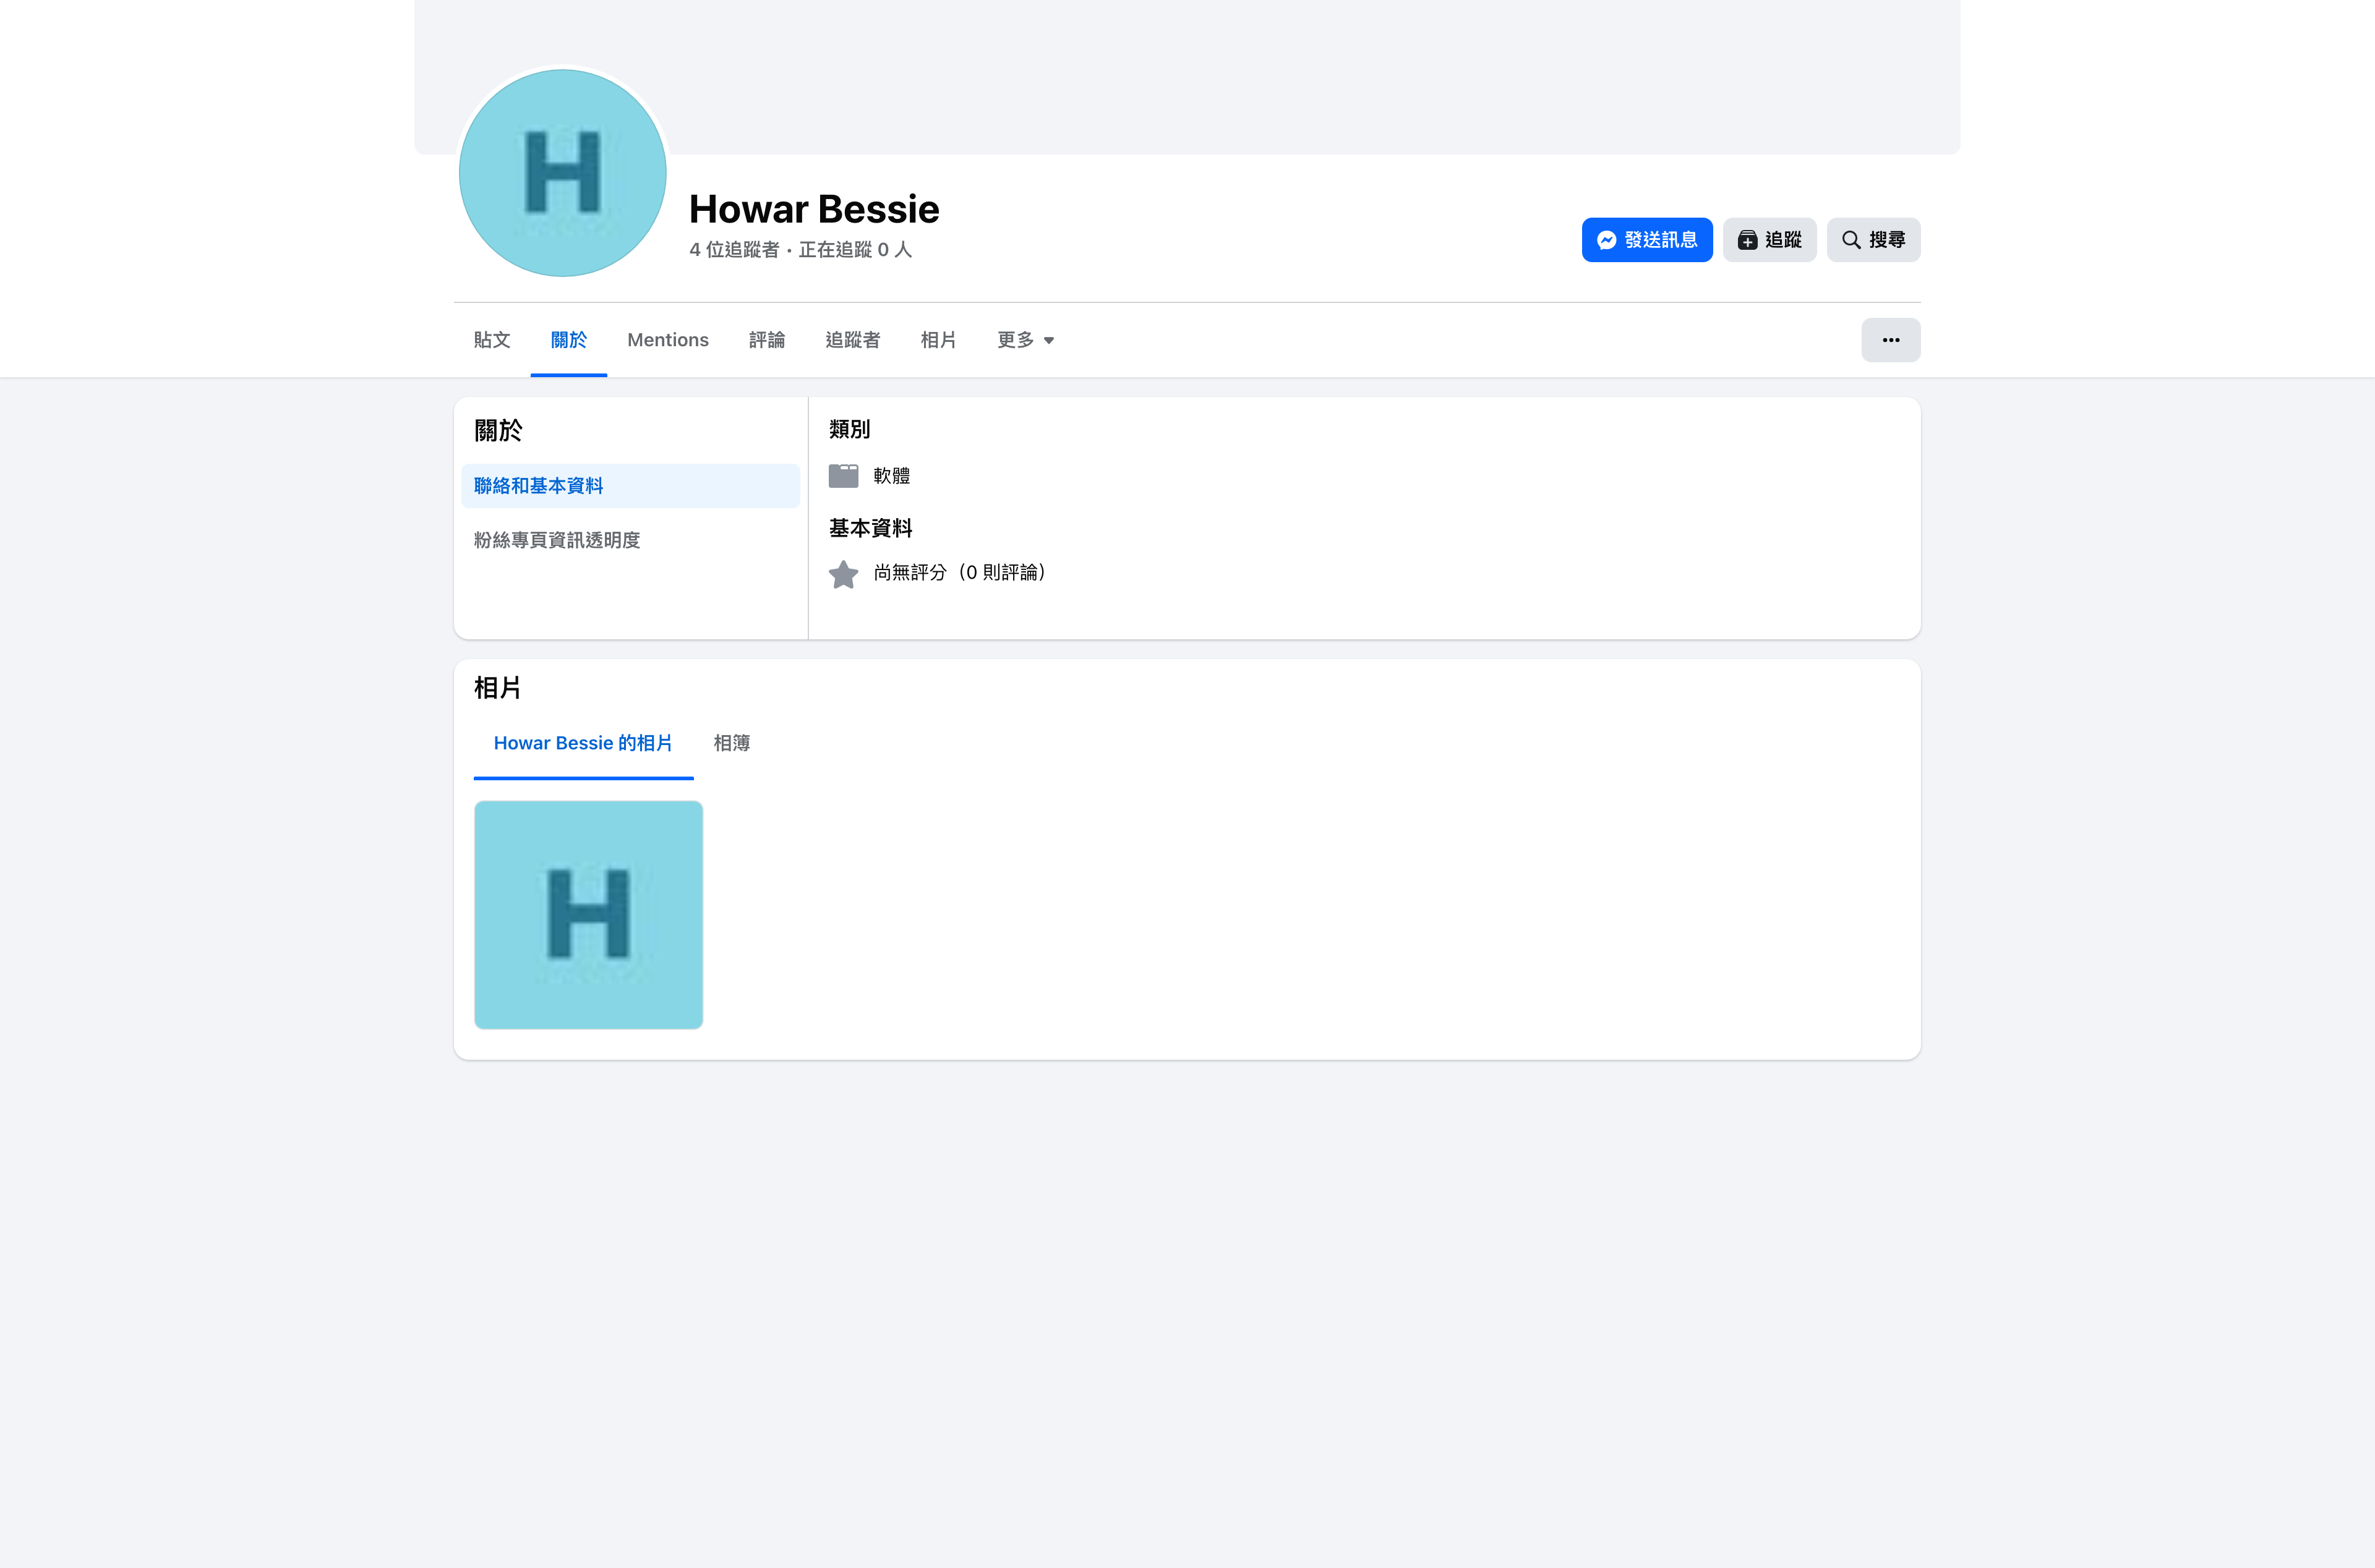Click 尚無評分 (0 則評論) text
Image resolution: width=2375 pixels, height=1568 pixels.
tap(960, 573)
